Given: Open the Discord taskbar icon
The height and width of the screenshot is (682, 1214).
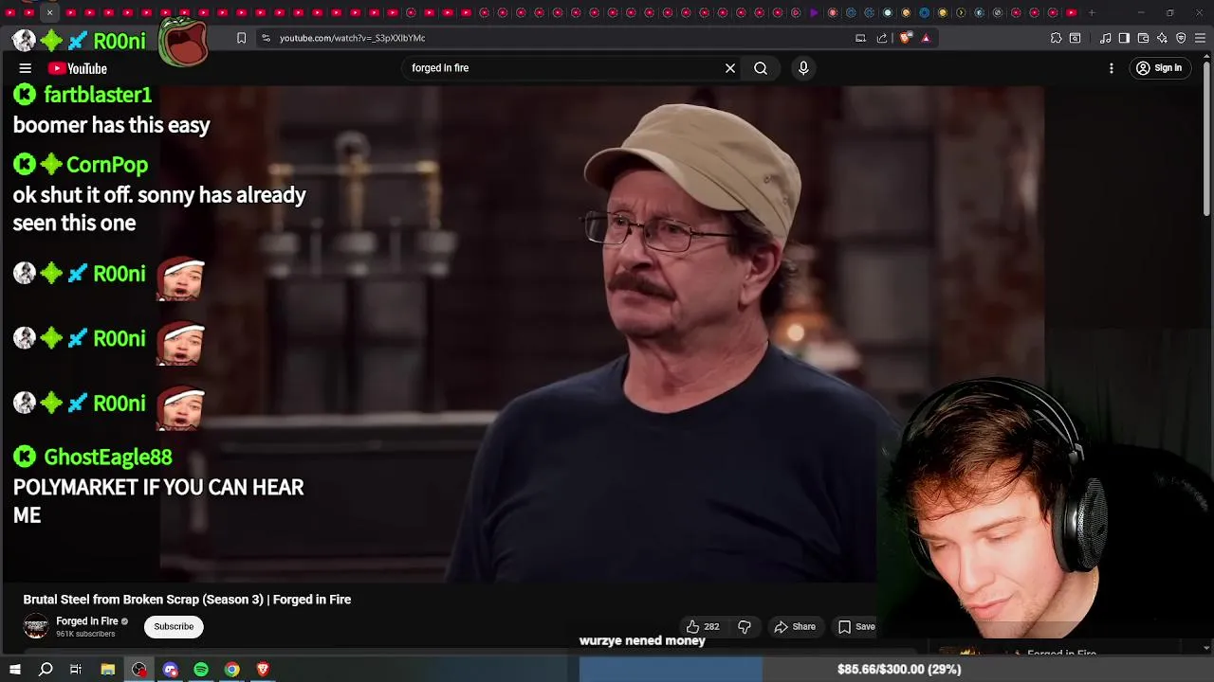Looking at the screenshot, I should point(170,669).
